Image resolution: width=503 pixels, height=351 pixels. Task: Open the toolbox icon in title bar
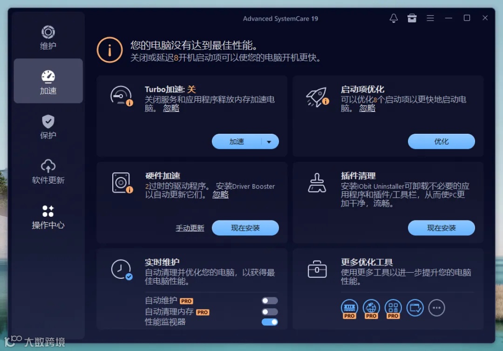click(x=412, y=18)
